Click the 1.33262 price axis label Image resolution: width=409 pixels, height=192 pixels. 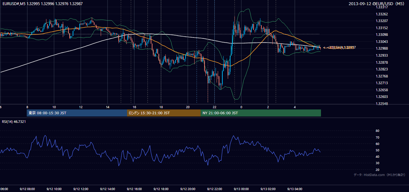[382, 14]
